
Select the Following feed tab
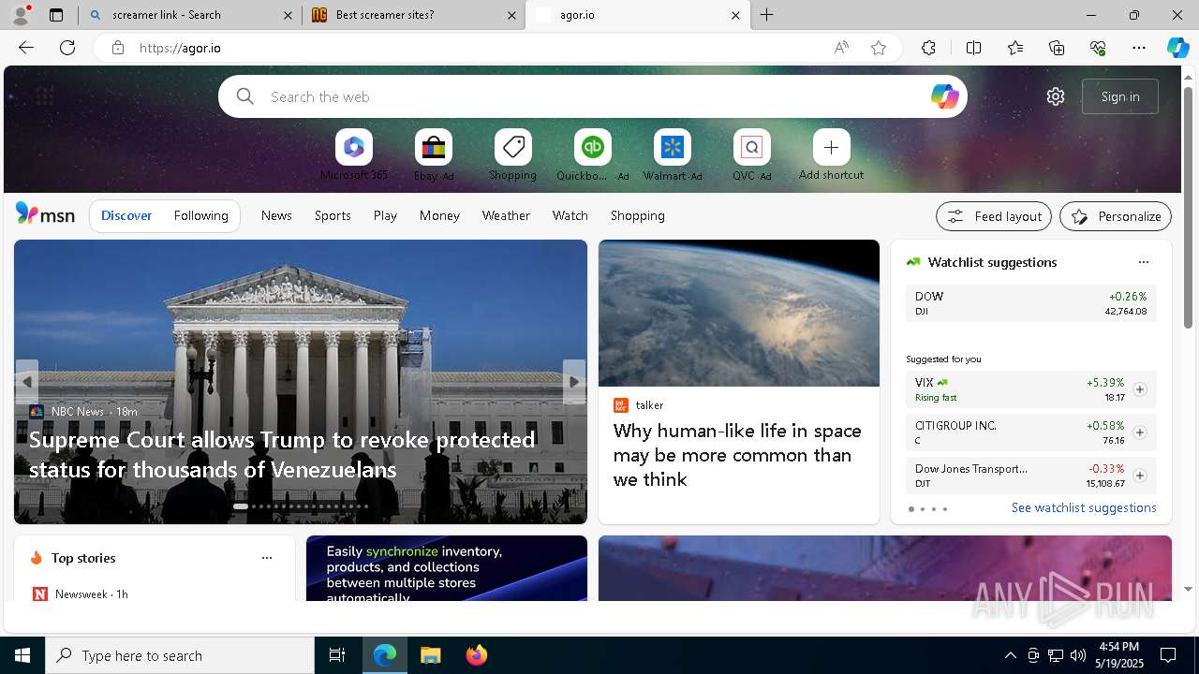[201, 215]
